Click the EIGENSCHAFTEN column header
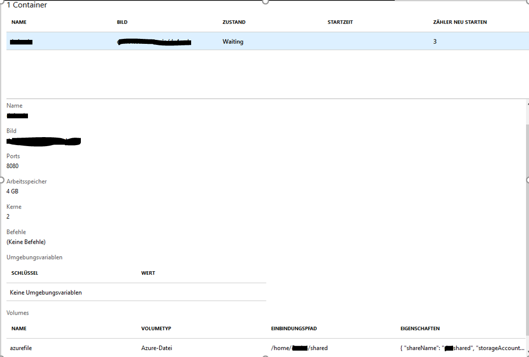The image size is (529, 357). coord(420,329)
